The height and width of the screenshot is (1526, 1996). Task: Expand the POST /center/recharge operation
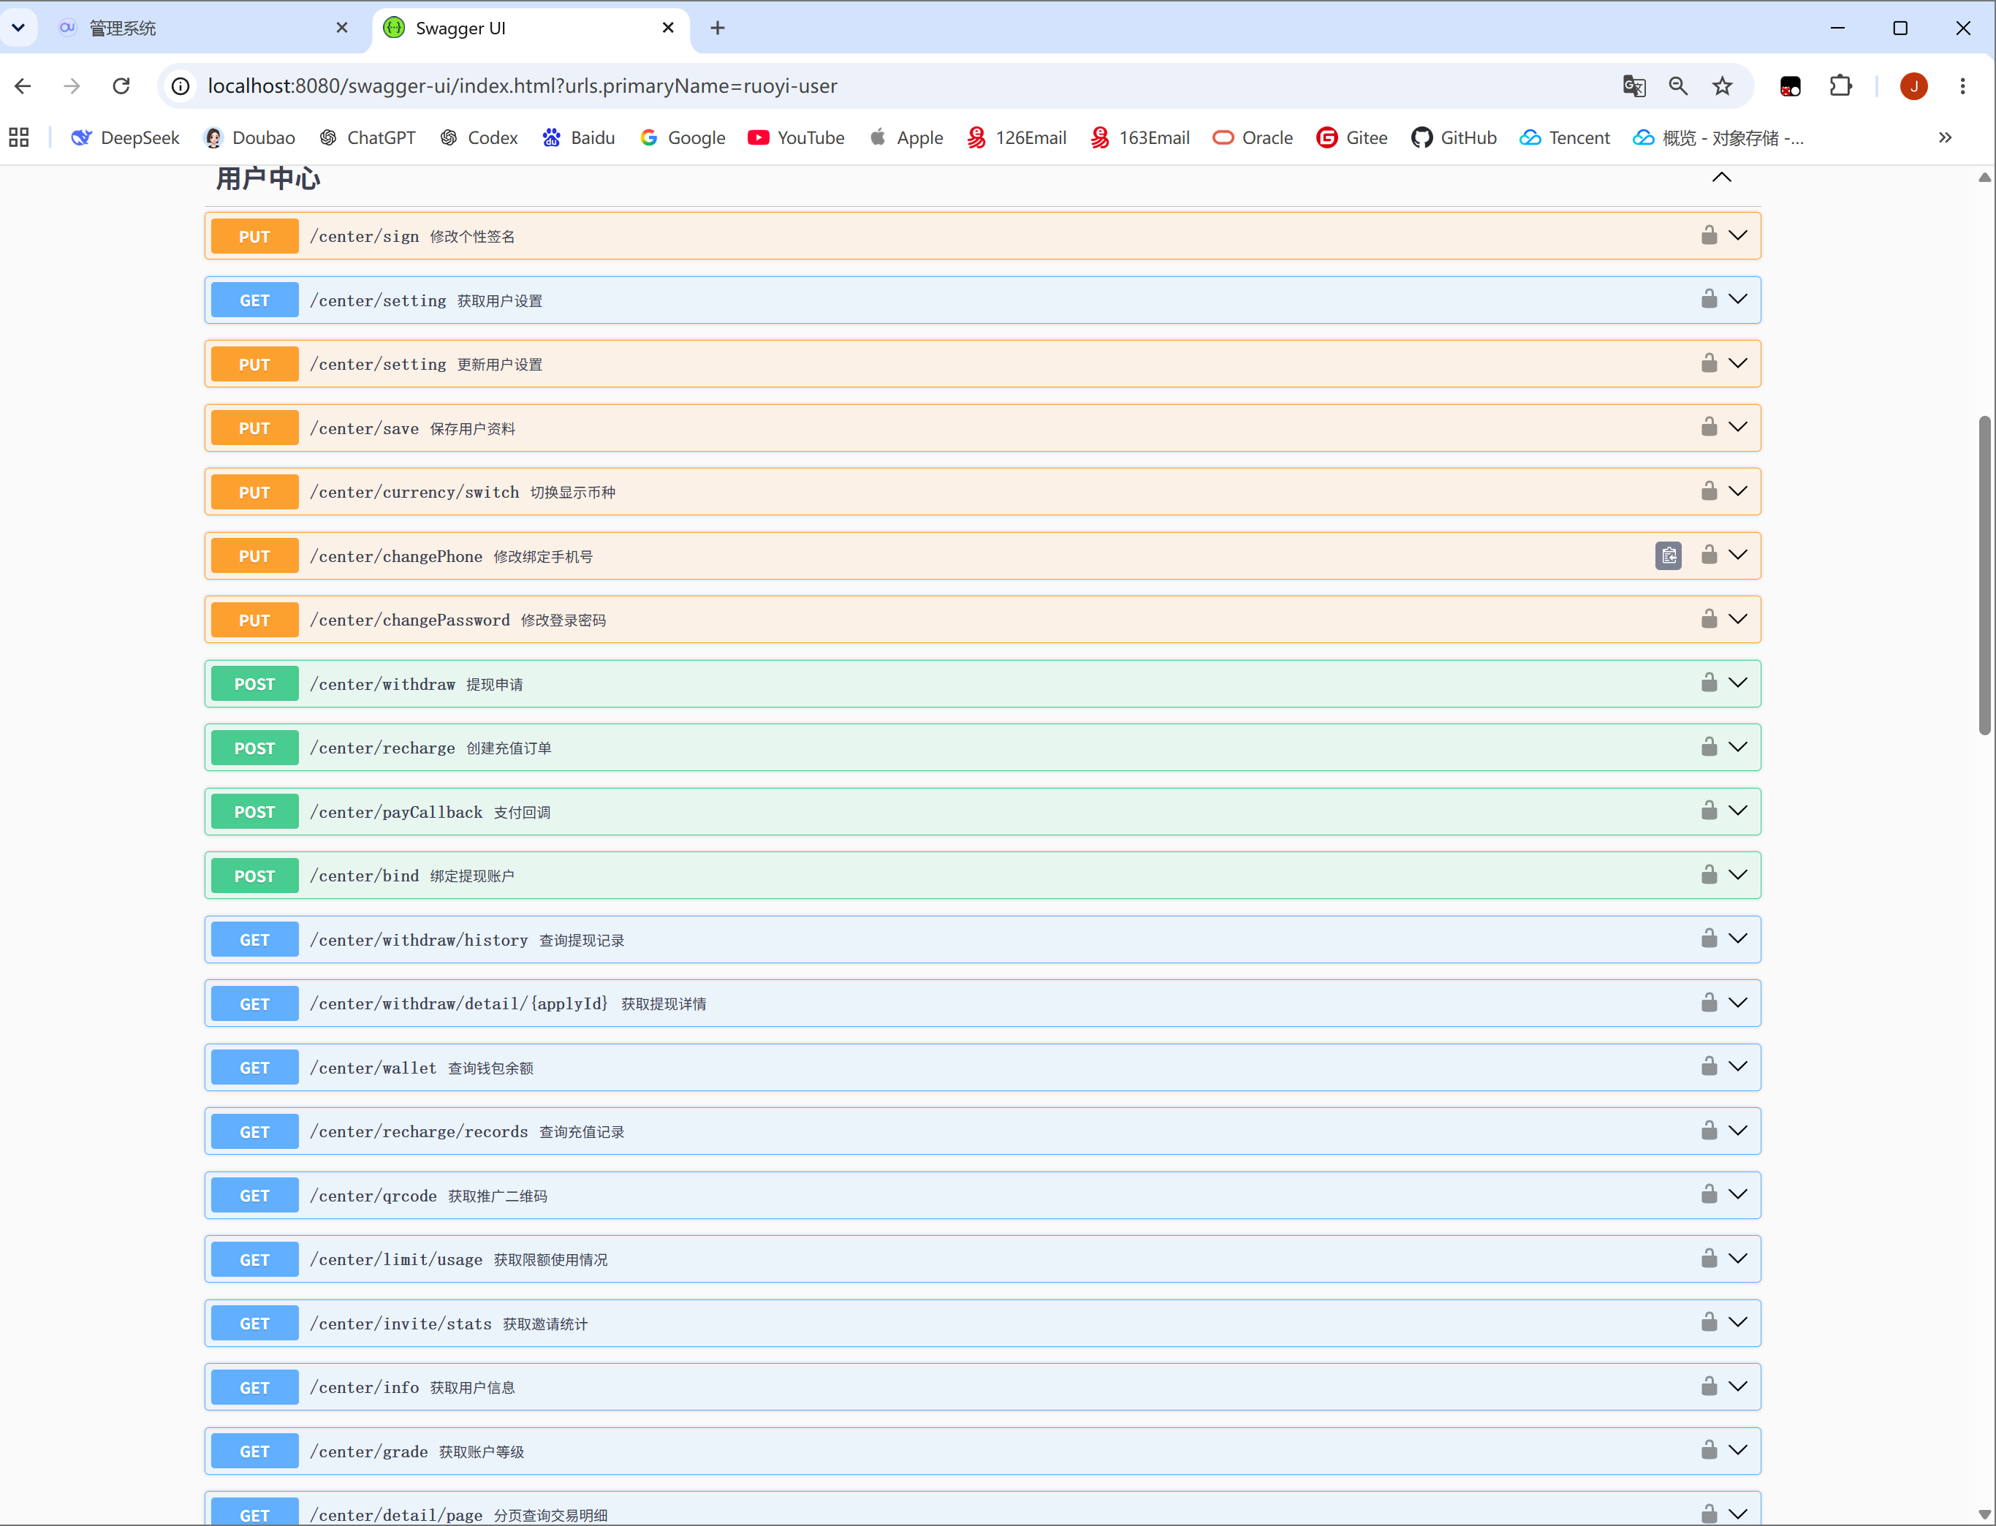(1737, 747)
